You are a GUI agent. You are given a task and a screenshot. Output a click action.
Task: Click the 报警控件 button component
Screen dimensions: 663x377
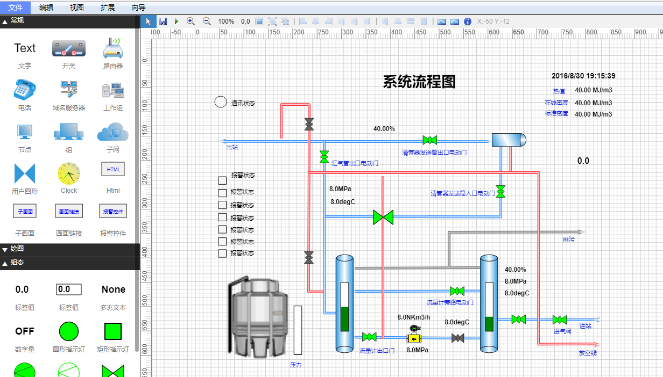point(113,212)
